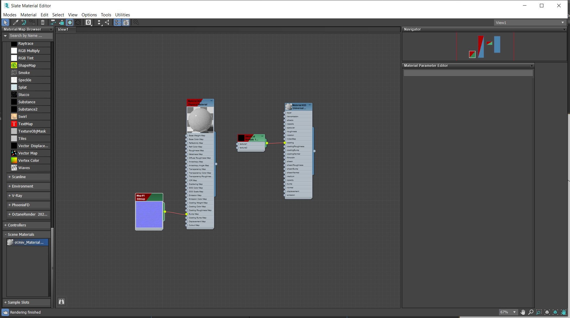This screenshot has width=570, height=318.
Task: Pick the Vertex Color map entry
Action: pos(28,160)
